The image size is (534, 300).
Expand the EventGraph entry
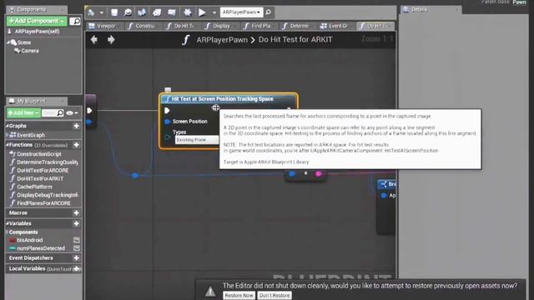tap(8, 135)
